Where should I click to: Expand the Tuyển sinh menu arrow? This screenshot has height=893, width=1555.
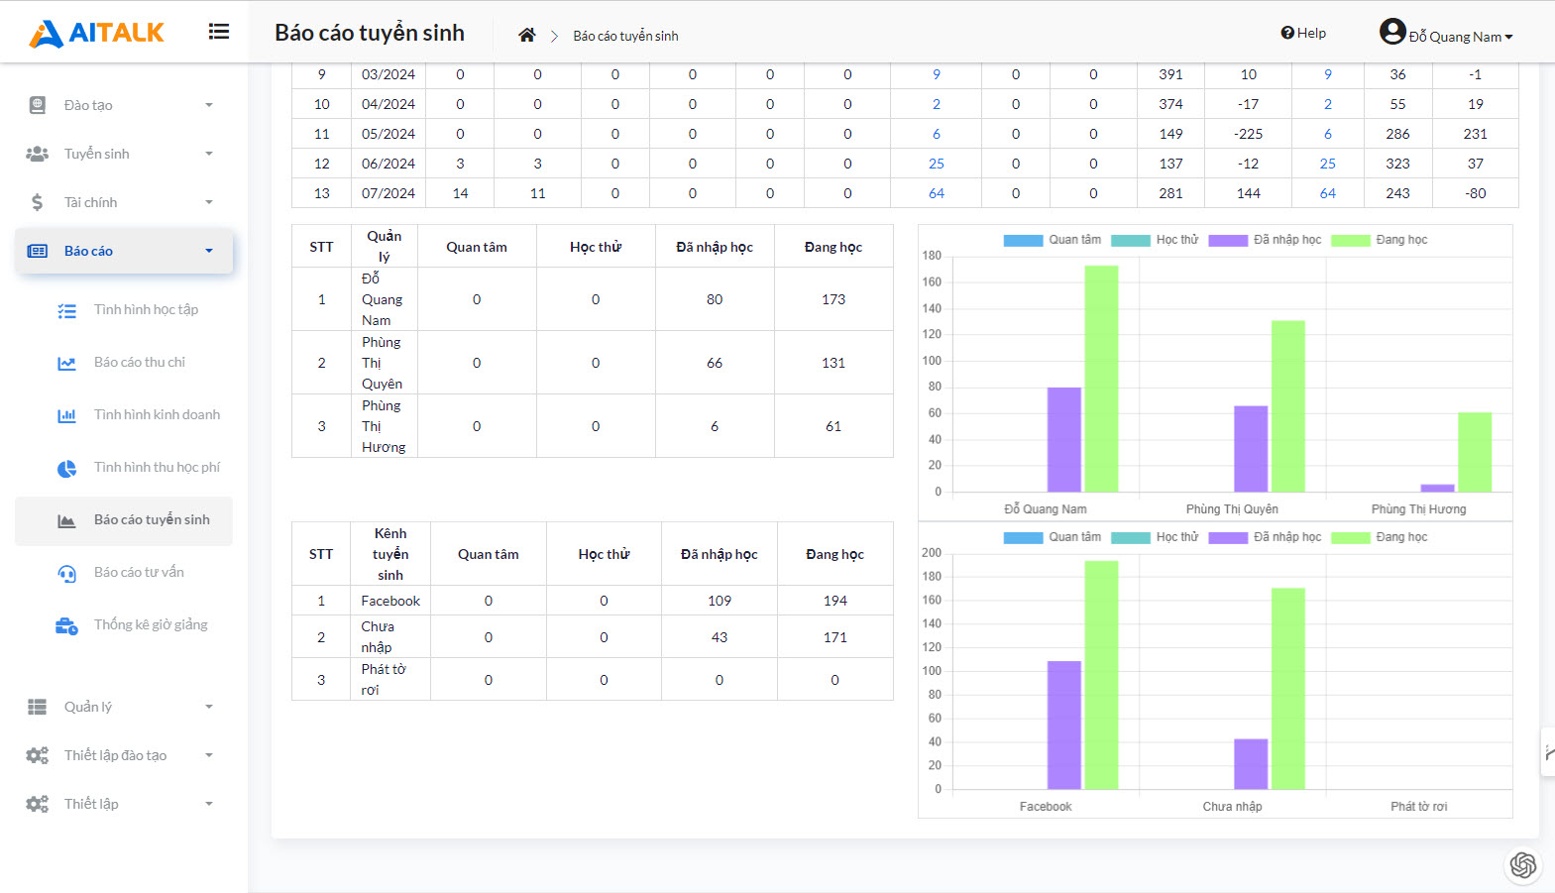pos(209,154)
